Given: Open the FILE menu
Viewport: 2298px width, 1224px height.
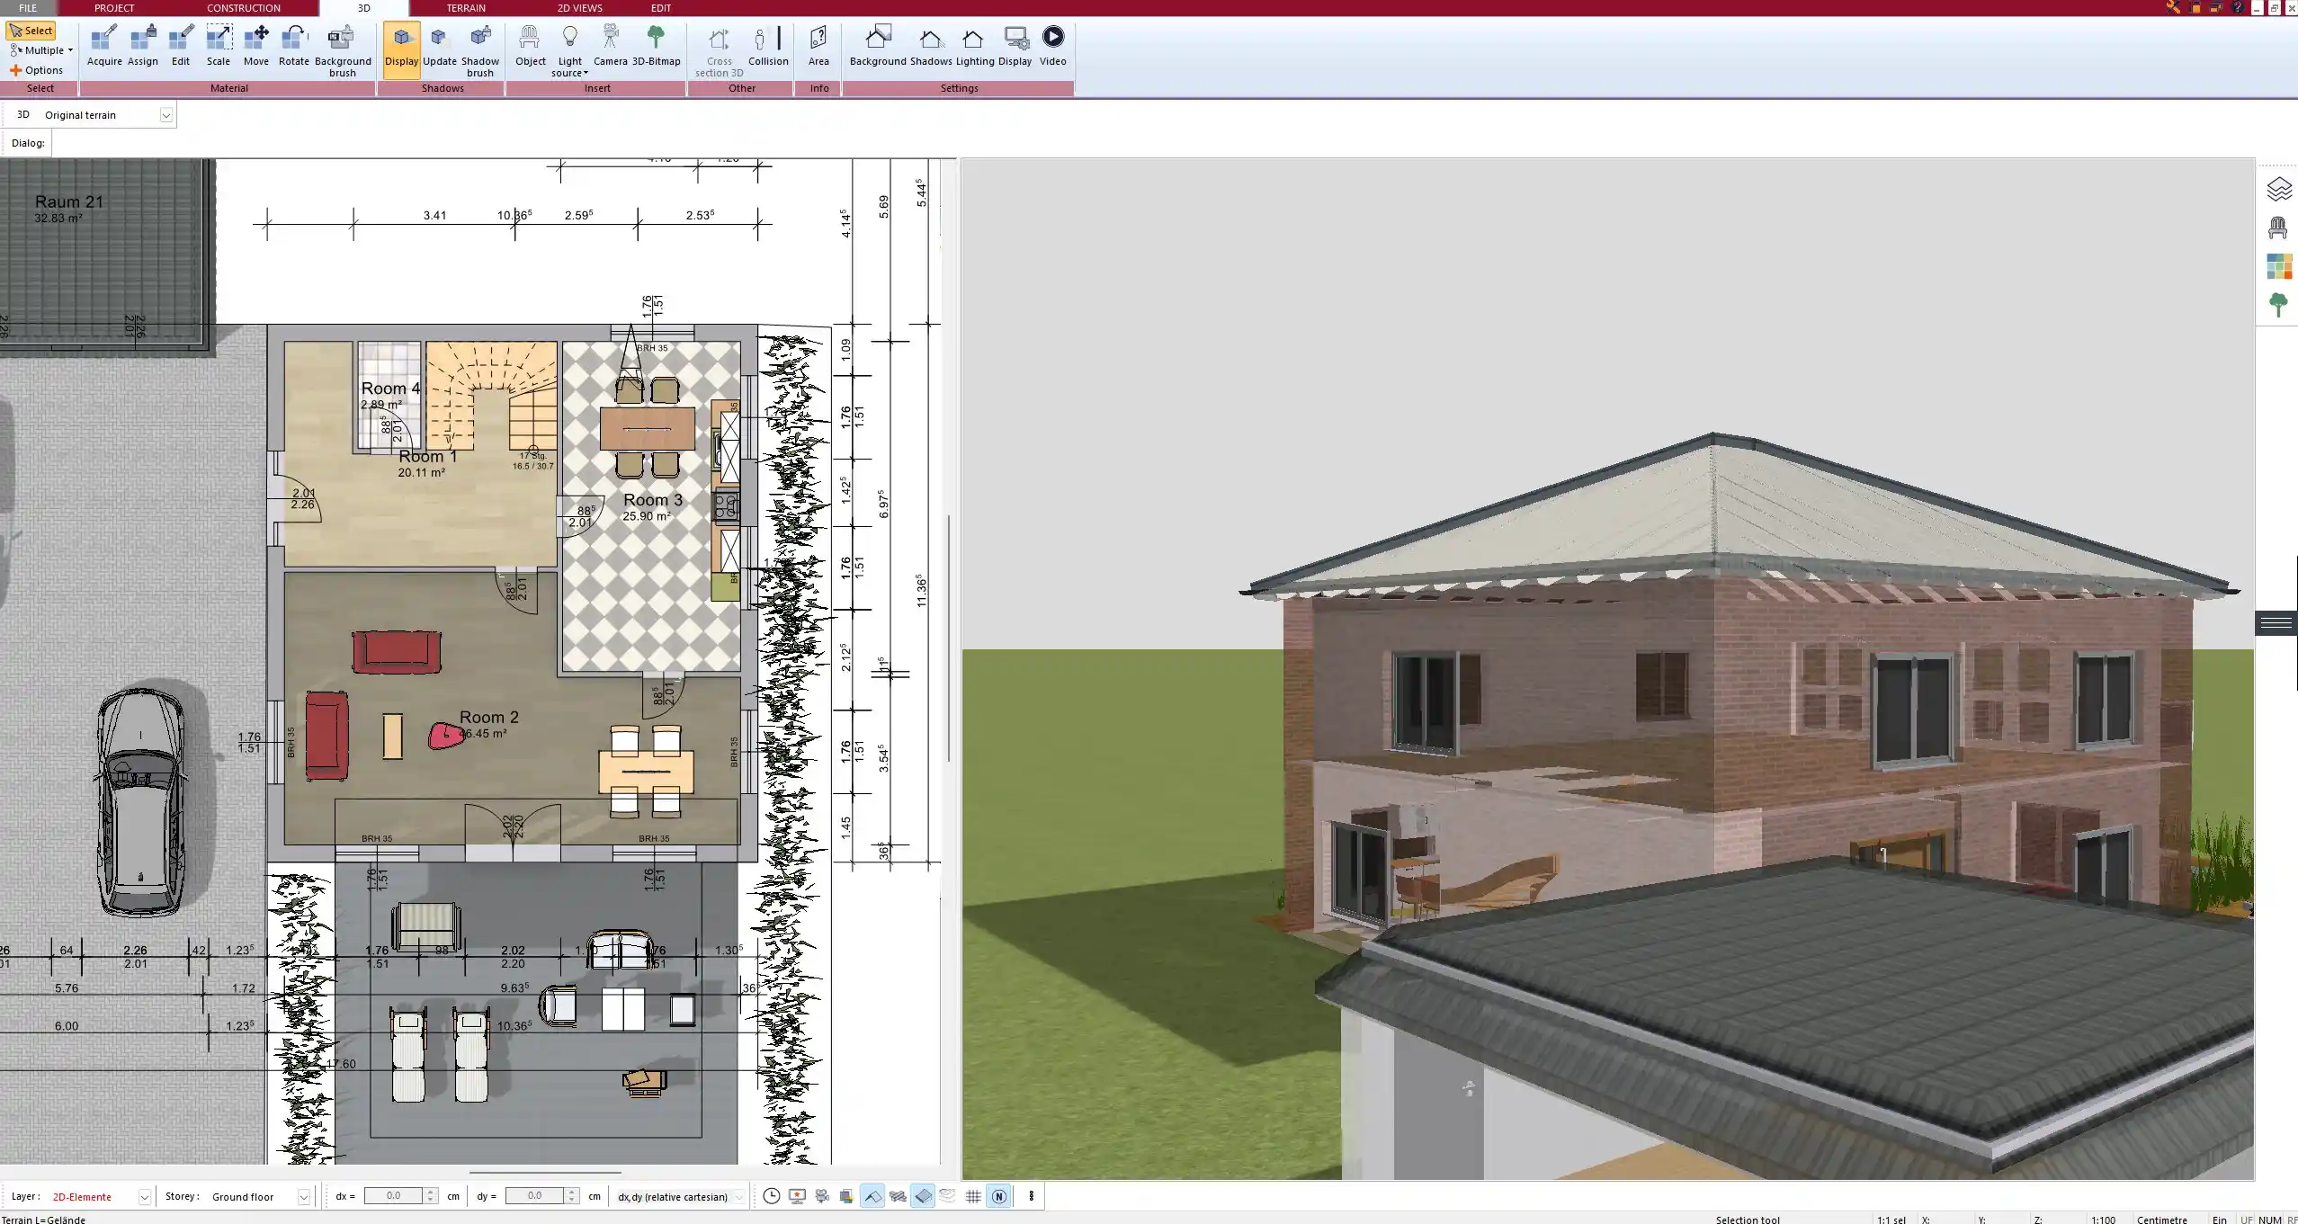Looking at the screenshot, I should (x=27, y=7).
